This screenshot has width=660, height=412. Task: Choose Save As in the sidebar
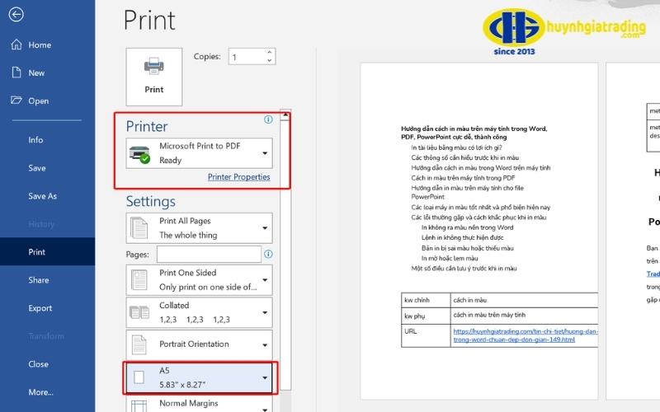pos(43,196)
